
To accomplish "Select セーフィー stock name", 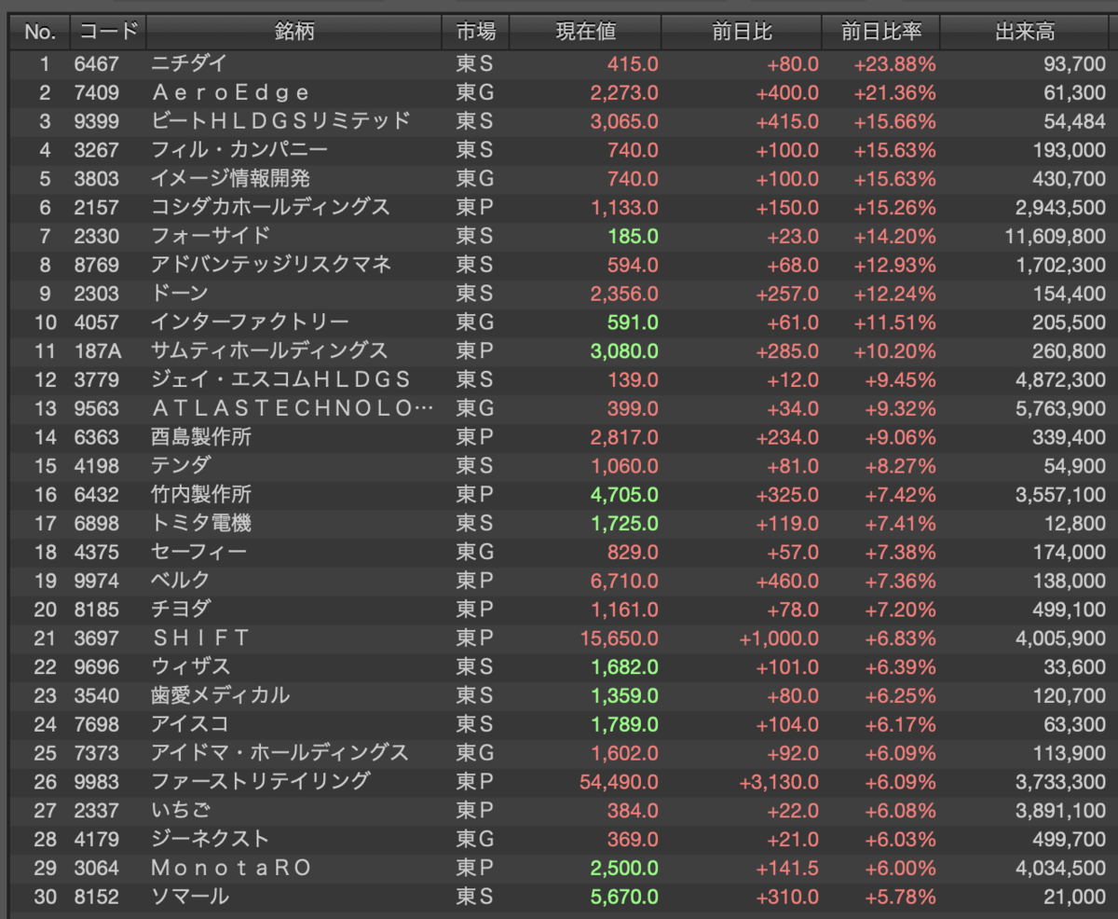I will point(199,552).
